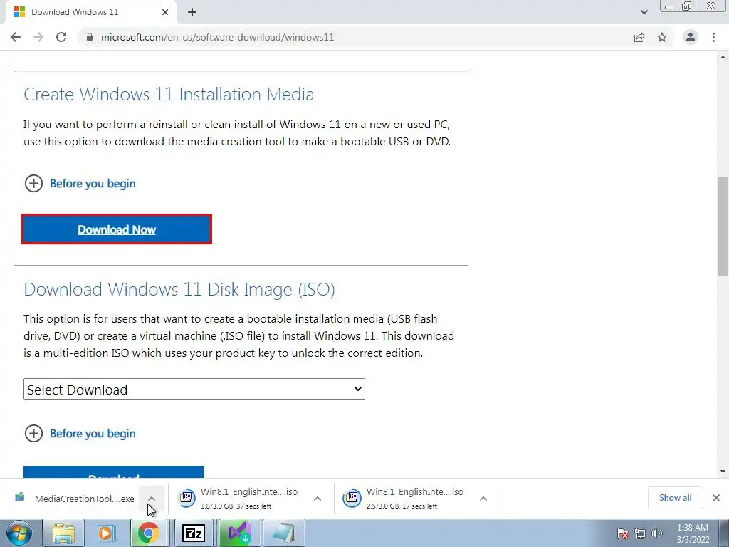Open options arrow for MediaCreationTool.exe
Screen dimensions: 729x547
pyautogui.click(x=152, y=499)
